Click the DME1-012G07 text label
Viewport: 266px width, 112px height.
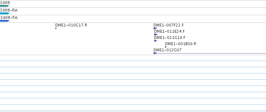(x=168, y=50)
